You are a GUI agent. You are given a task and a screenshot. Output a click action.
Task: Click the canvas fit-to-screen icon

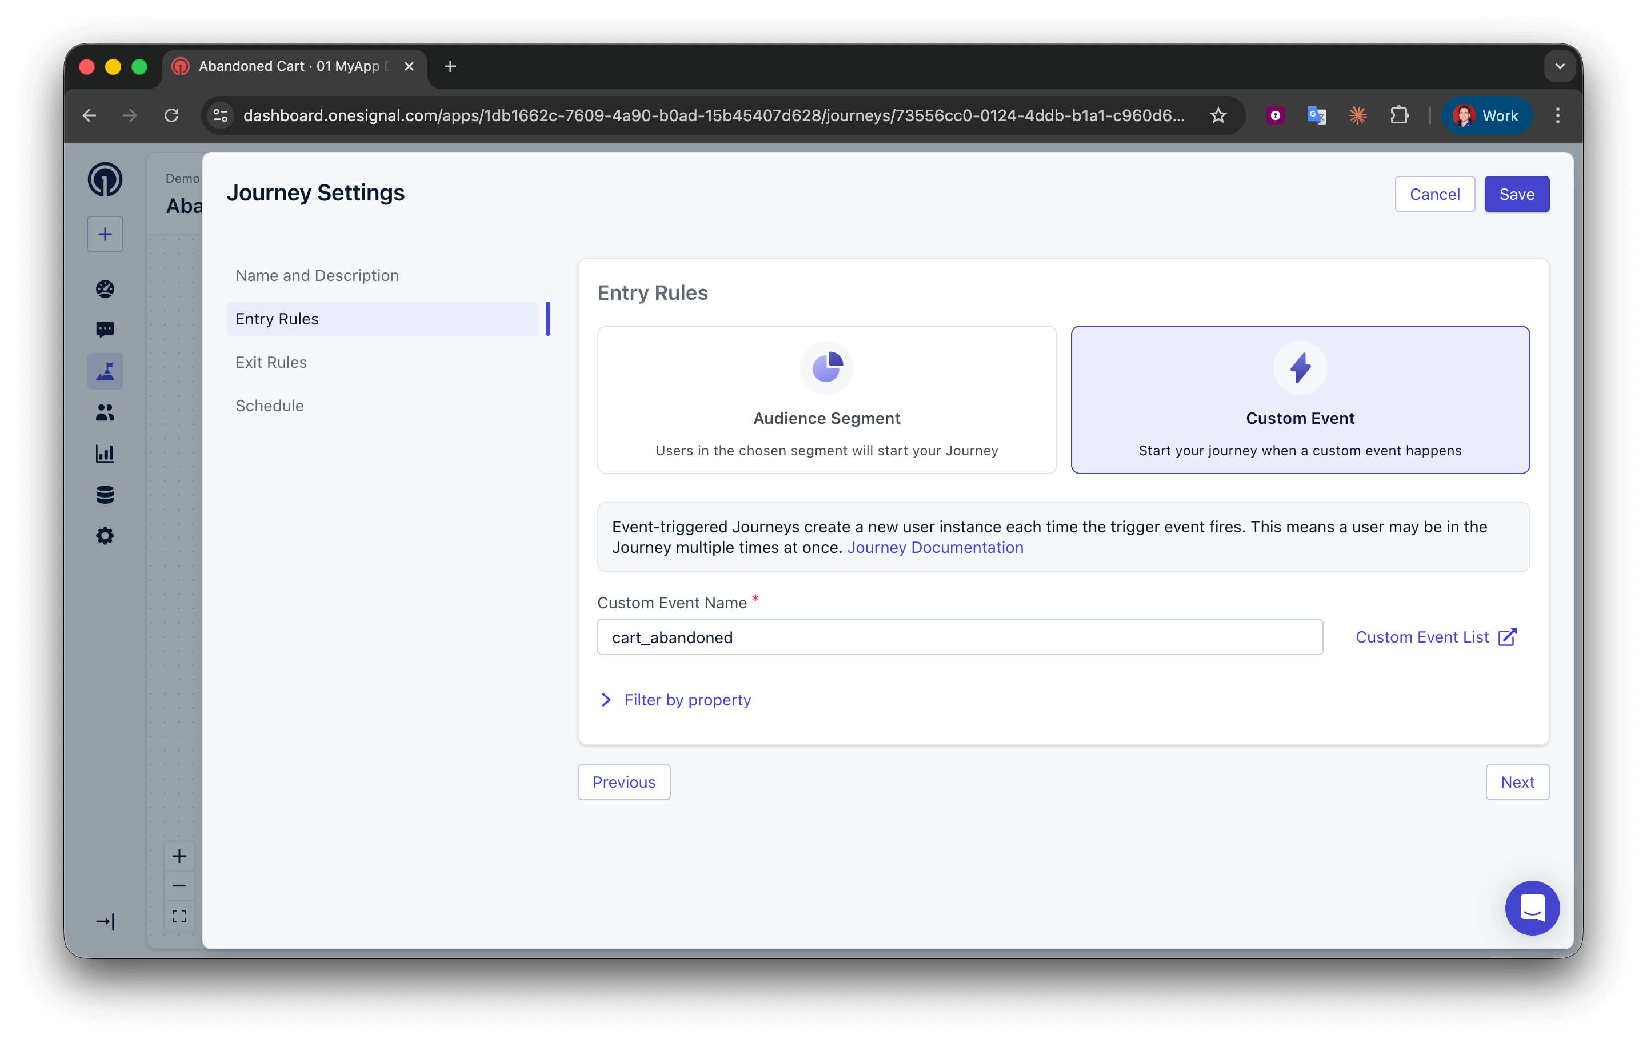(179, 916)
